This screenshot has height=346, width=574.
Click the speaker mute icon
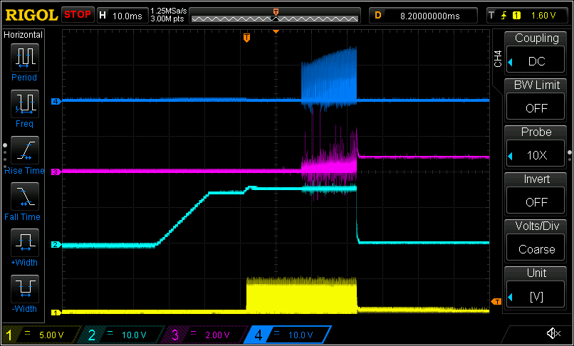click(x=553, y=333)
